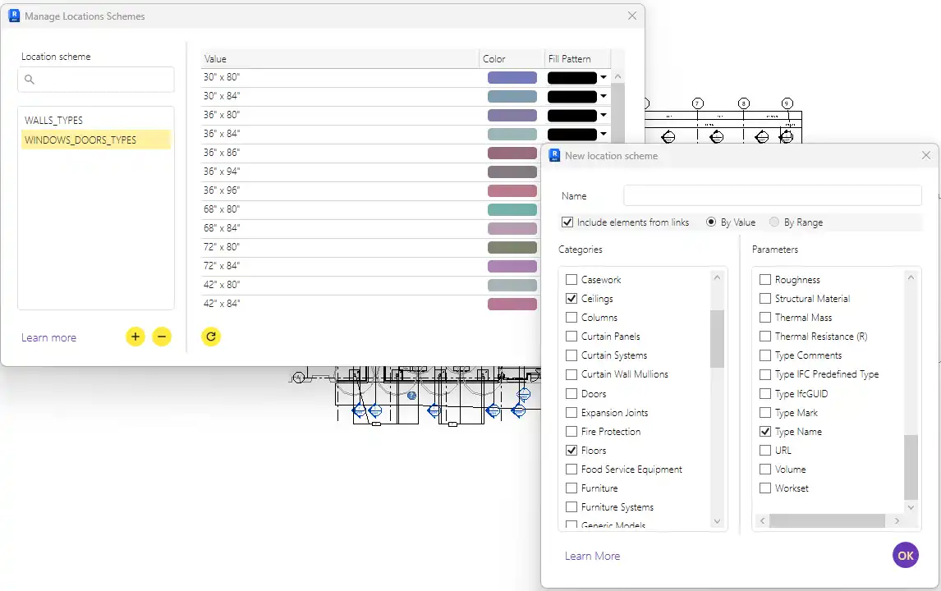Image resolution: width=941 pixels, height=591 pixels.
Task: Uncheck the Type Name parameter
Action: click(x=765, y=432)
